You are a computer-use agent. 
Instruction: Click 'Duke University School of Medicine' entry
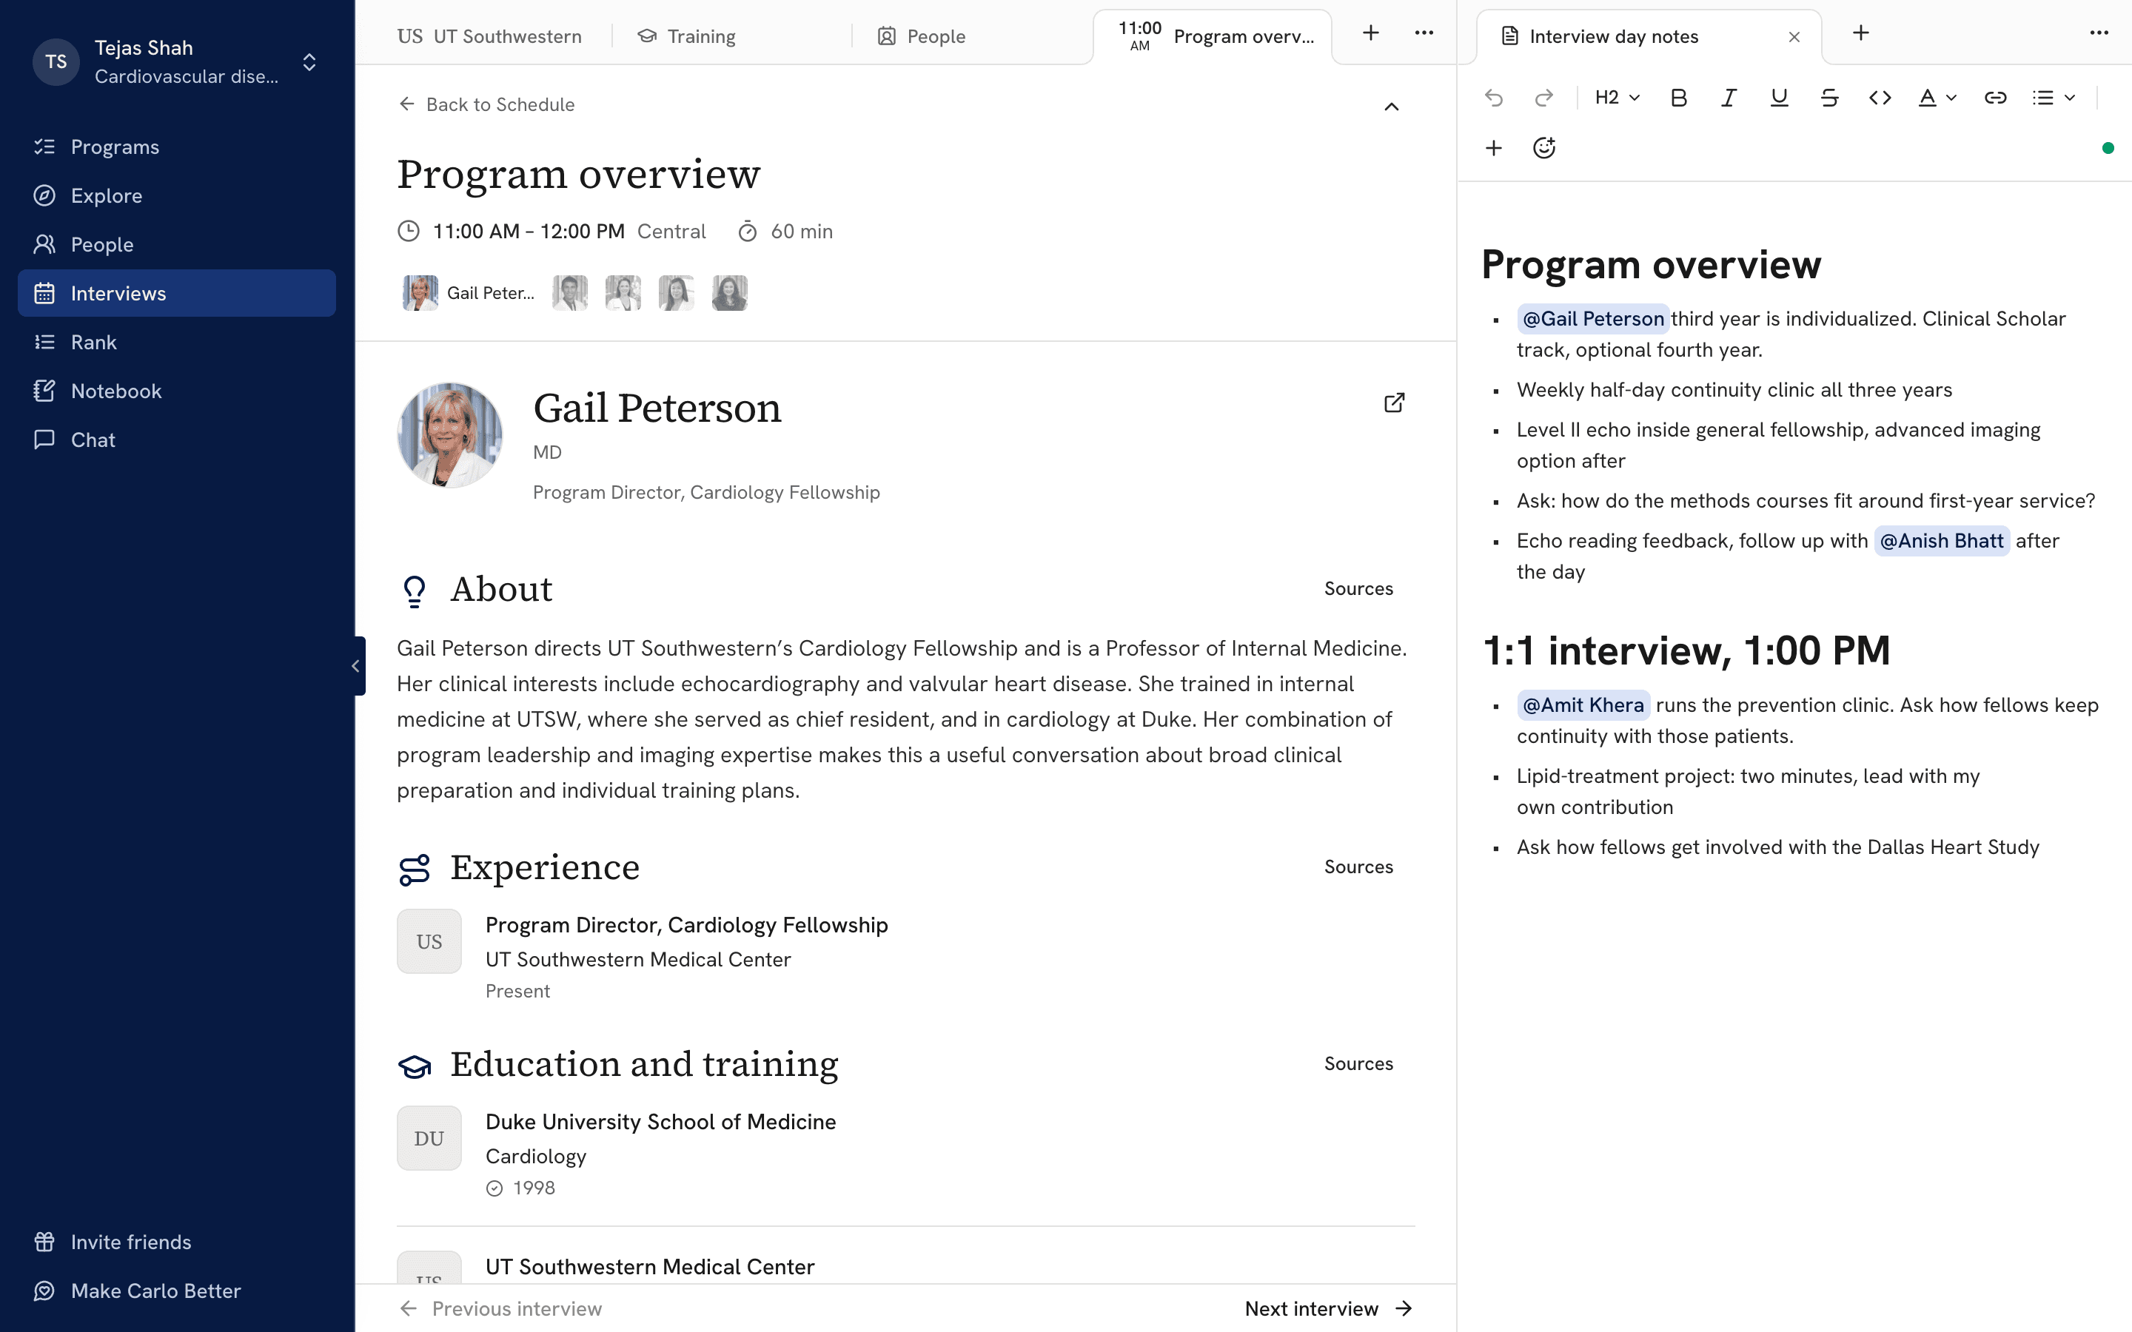[661, 1121]
